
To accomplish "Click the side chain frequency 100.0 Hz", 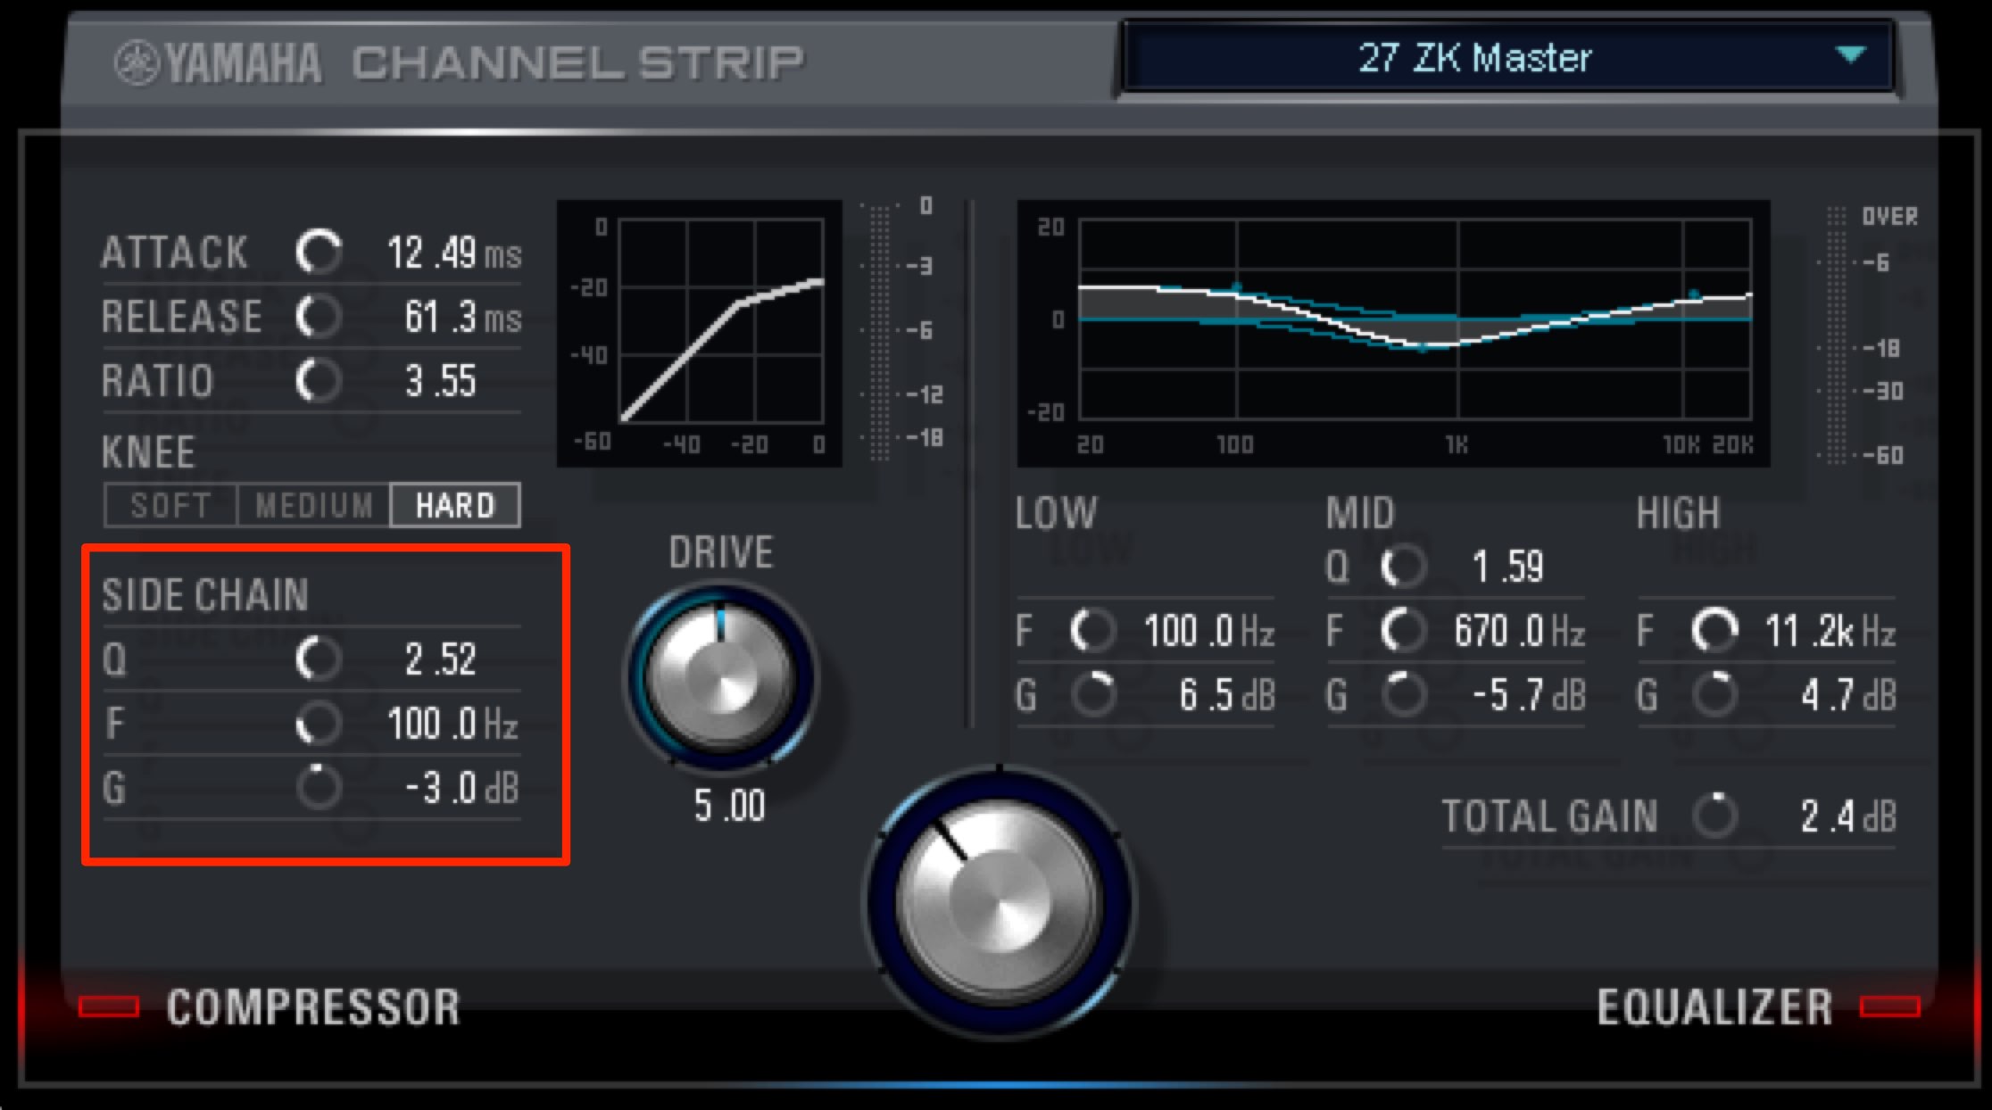I will point(452,725).
